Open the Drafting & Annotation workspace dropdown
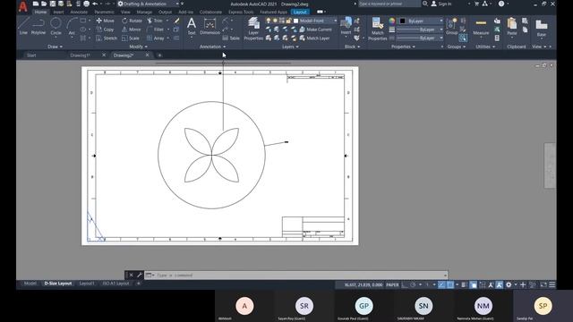Screen dimensions: 573x322 [150, 4]
